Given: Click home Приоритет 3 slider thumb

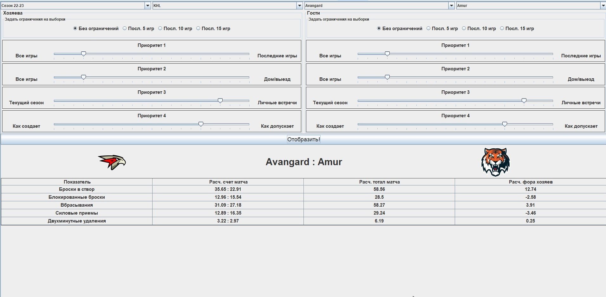Looking at the screenshot, I should point(220,101).
